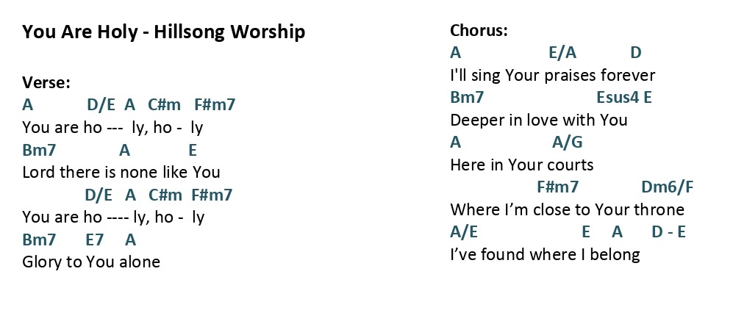
Task: Click the A/E chord in the chorus
Action: [463, 232]
